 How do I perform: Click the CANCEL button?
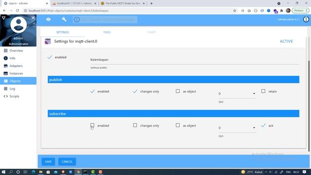tap(67, 161)
